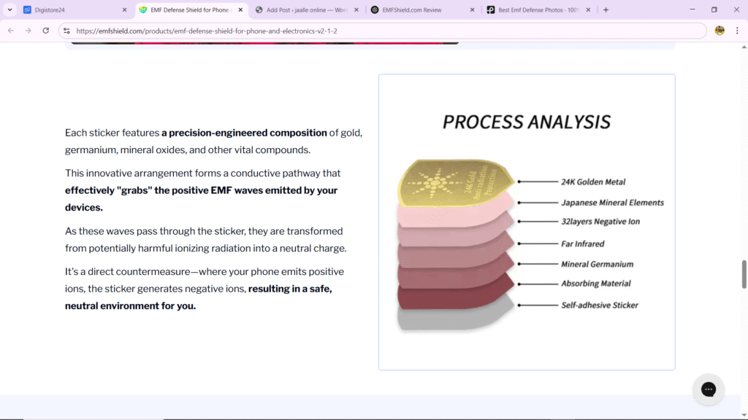Open the Chrome profile avatar
748x420 pixels.
720,31
